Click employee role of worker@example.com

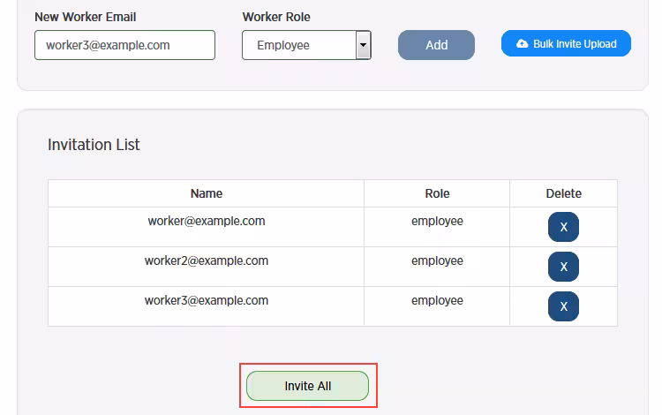point(437,222)
